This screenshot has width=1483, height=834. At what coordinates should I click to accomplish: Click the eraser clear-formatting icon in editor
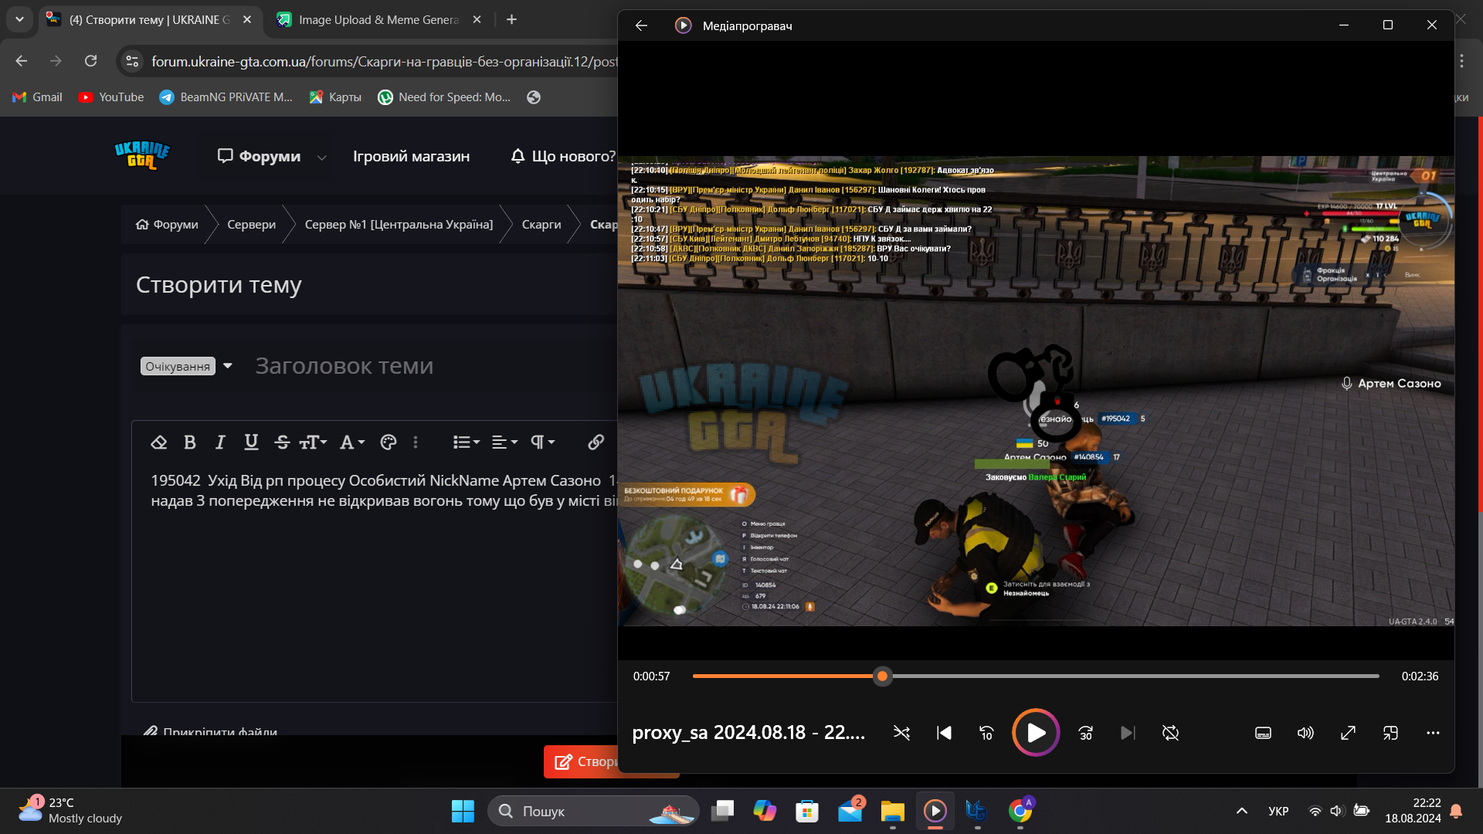pyautogui.click(x=158, y=442)
